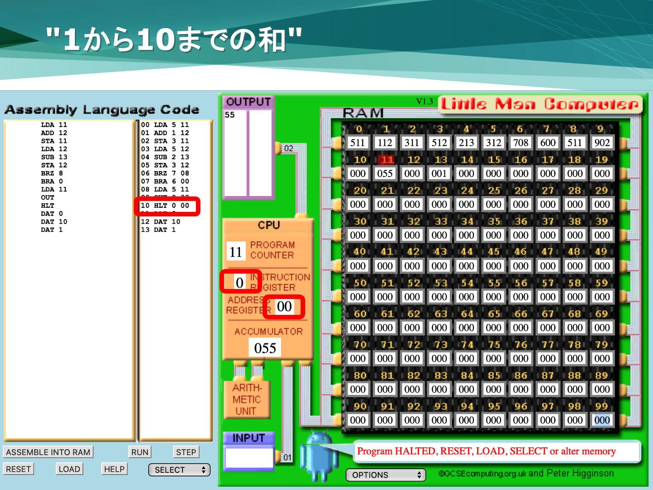The image size is (653, 490).
Task: Click the Instruction Register value box
Action: coord(239,283)
